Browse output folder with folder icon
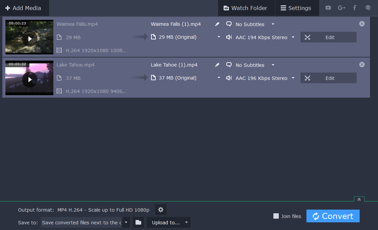Image resolution: width=378 pixels, height=230 pixels. [138, 222]
